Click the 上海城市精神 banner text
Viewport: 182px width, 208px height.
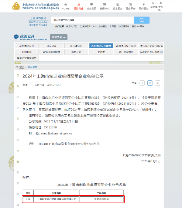click(38, 18)
